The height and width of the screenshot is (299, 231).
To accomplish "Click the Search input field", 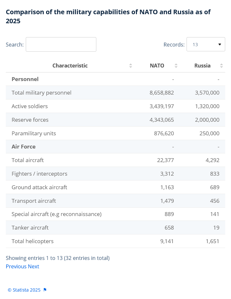I will pyautogui.click(x=61, y=45).
